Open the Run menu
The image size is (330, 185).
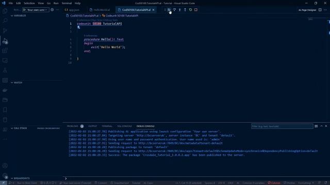pos(56,3)
